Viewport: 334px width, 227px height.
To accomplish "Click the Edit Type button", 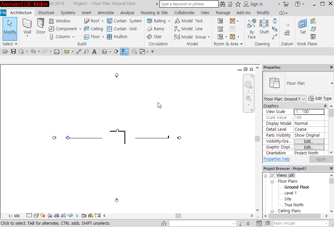I will coord(320,99).
